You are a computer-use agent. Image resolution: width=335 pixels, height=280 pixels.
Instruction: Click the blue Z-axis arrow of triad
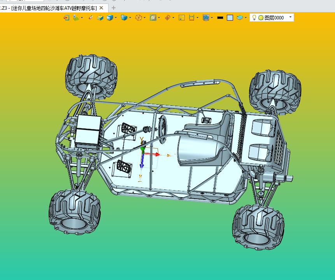pyautogui.click(x=142, y=161)
